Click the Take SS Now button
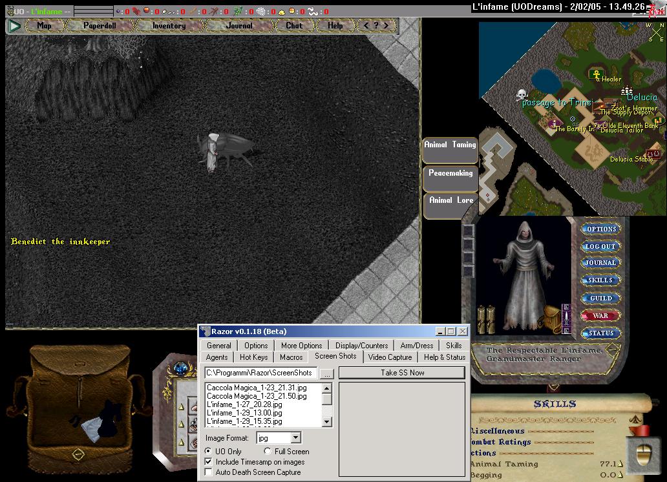 (x=402, y=373)
